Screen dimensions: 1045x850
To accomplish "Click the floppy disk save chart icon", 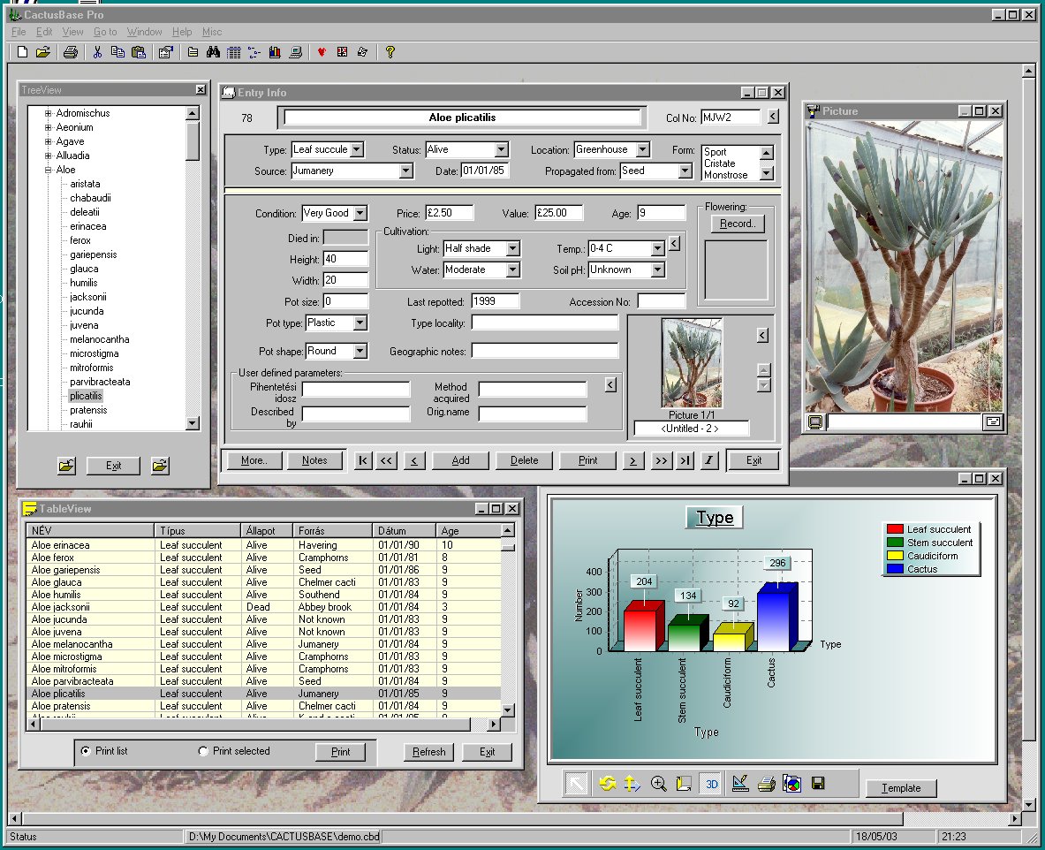I will (x=818, y=784).
